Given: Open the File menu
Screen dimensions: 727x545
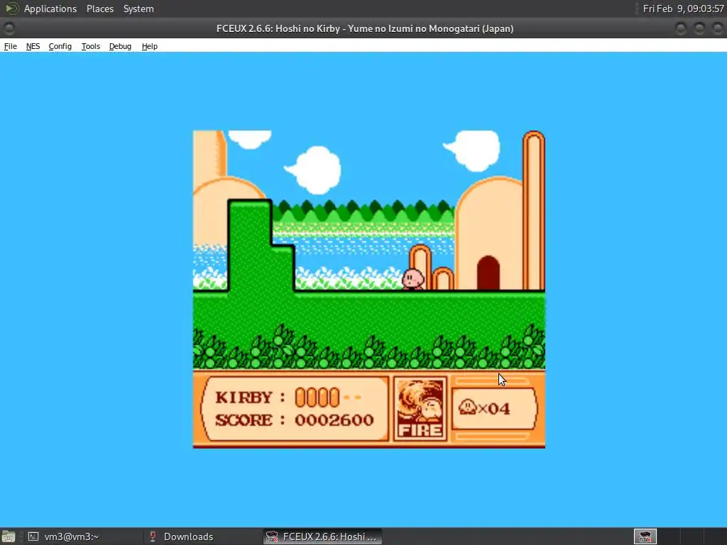Looking at the screenshot, I should [10, 46].
